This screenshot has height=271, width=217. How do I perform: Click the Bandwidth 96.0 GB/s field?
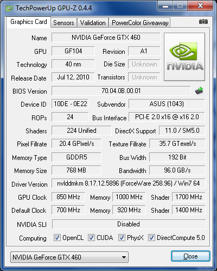pyautogui.click(x=177, y=170)
